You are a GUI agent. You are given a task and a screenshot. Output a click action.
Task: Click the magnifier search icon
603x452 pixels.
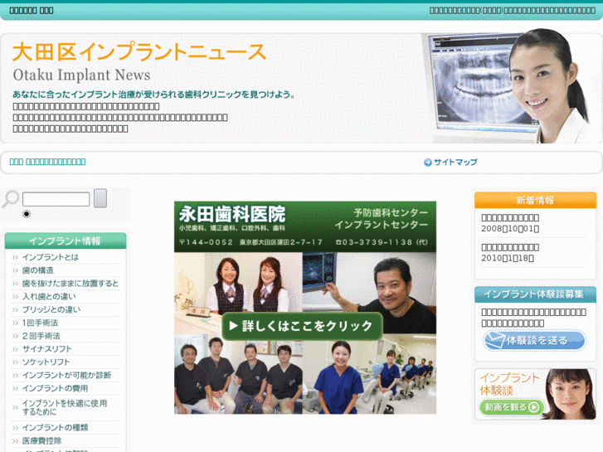[x=11, y=199]
